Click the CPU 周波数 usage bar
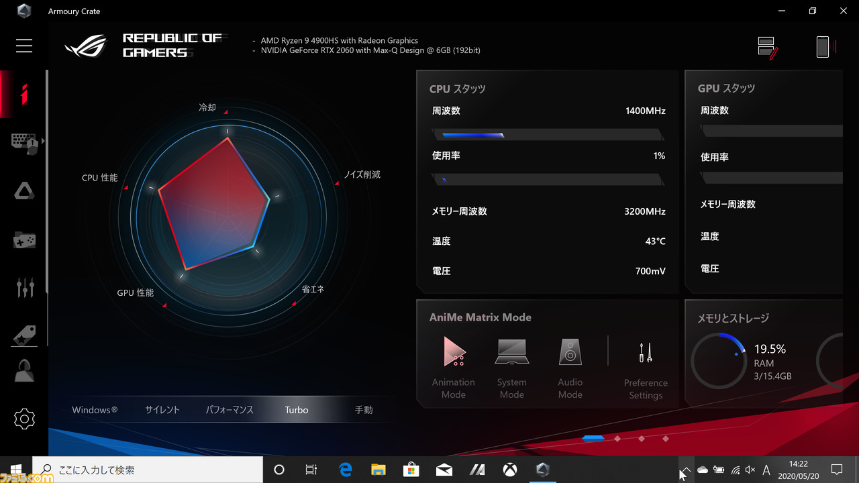 coord(548,135)
